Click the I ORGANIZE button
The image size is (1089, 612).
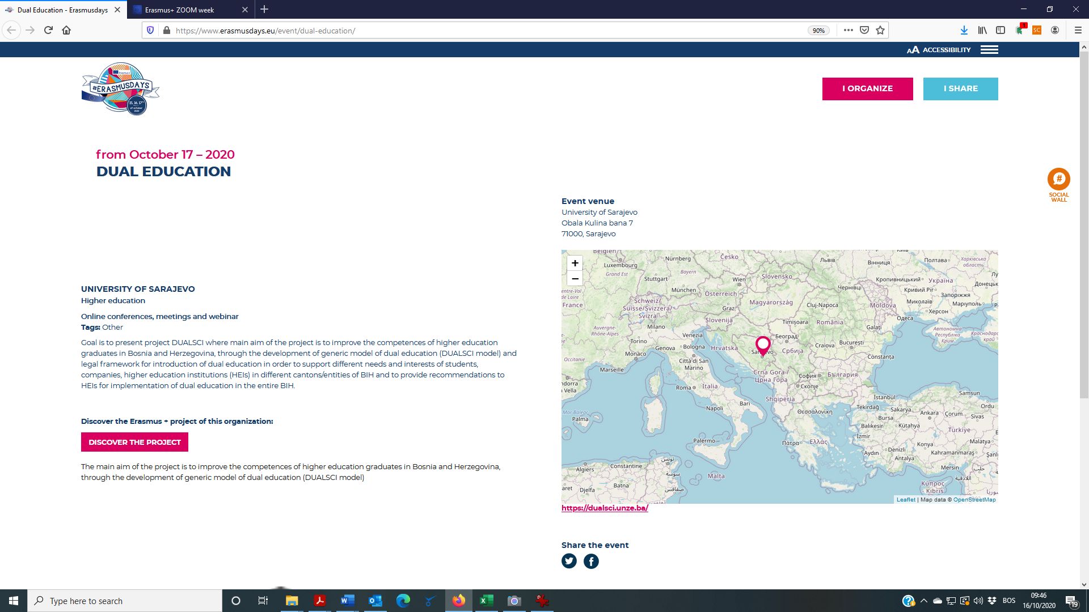(867, 89)
